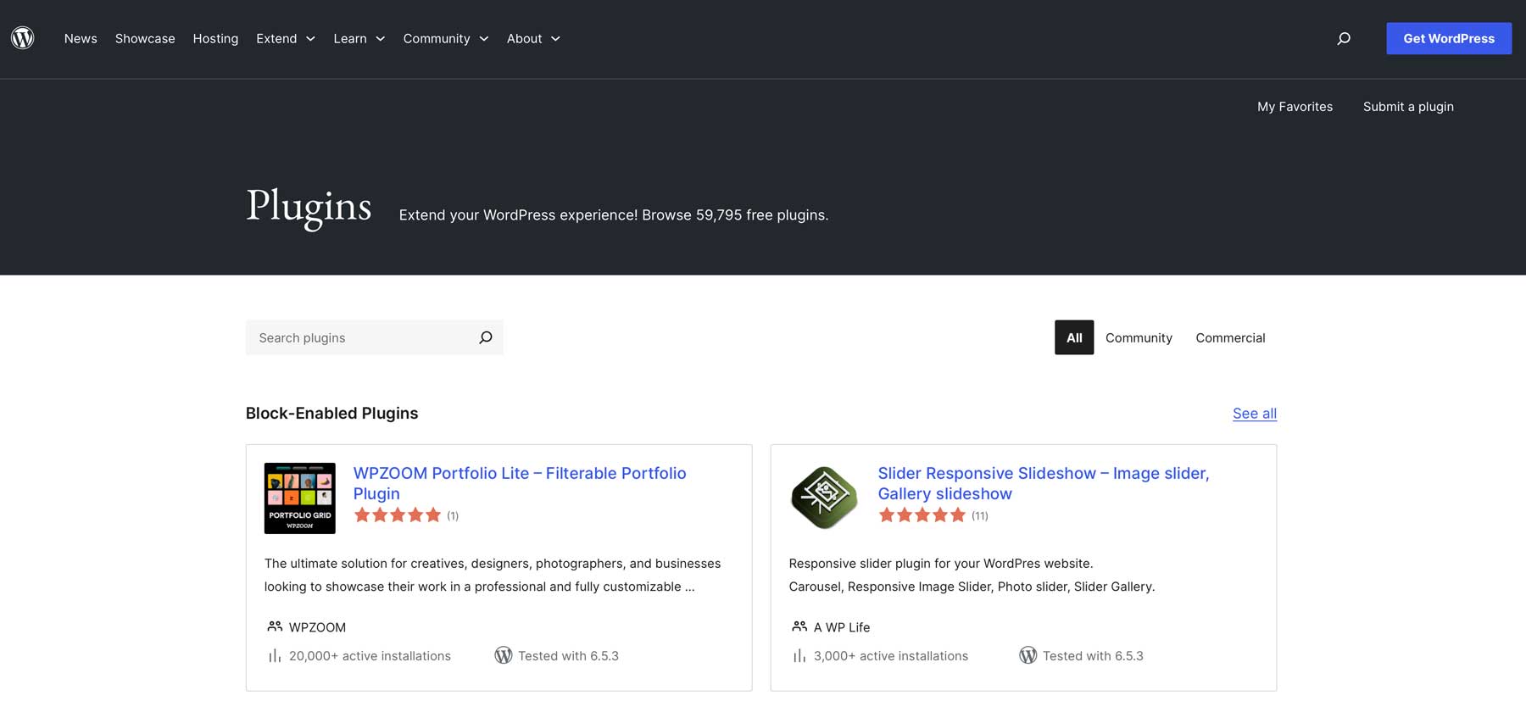Image resolution: width=1526 pixels, height=701 pixels.
Task: Click the Community label in top navigation
Action: [x=437, y=38]
